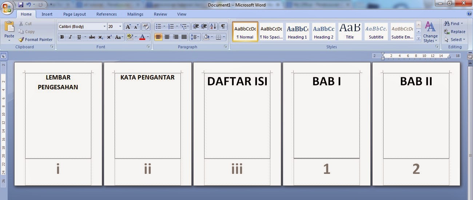Image resolution: width=473 pixels, height=200 pixels.
Task: Show or hide paragraph marks
Action: point(223,26)
